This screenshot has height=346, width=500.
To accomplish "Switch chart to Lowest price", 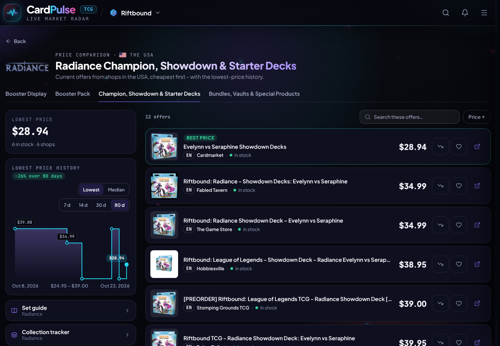I will [91, 190].
